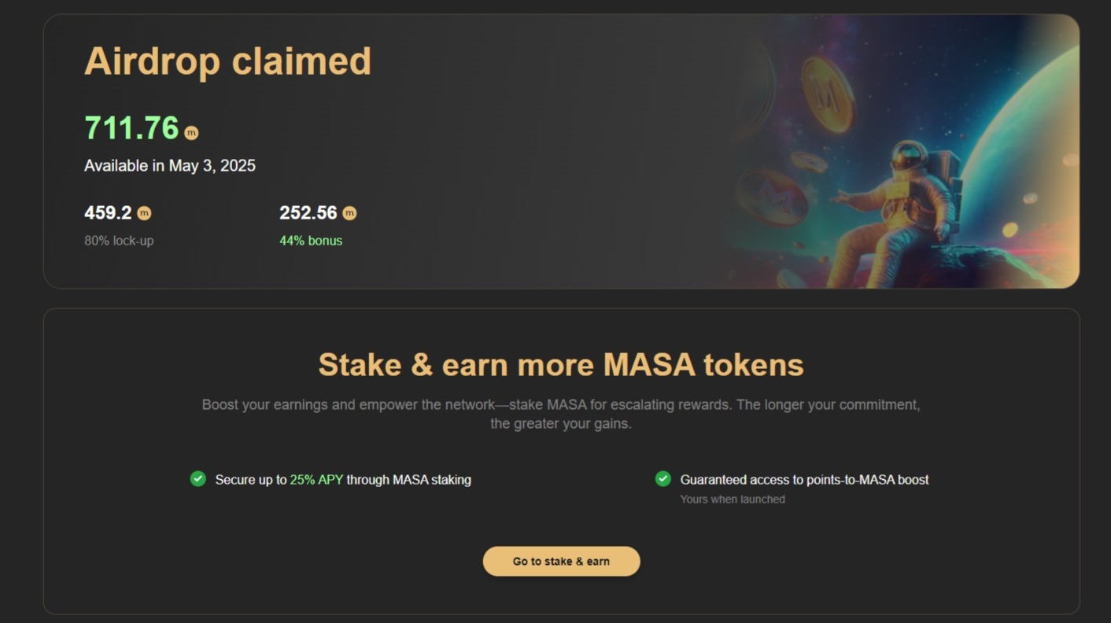Select the 711.76 claimed amount
This screenshot has height=623, width=1111.
(130, 128)
